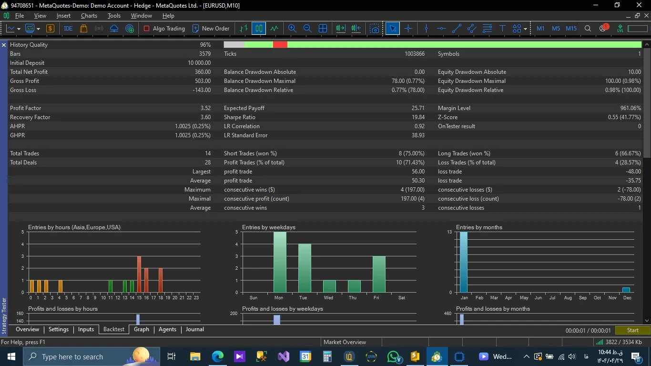Toggle Algo Trading on
The width and height of the screenshot is (651, 366).
[x=164, y=29]
